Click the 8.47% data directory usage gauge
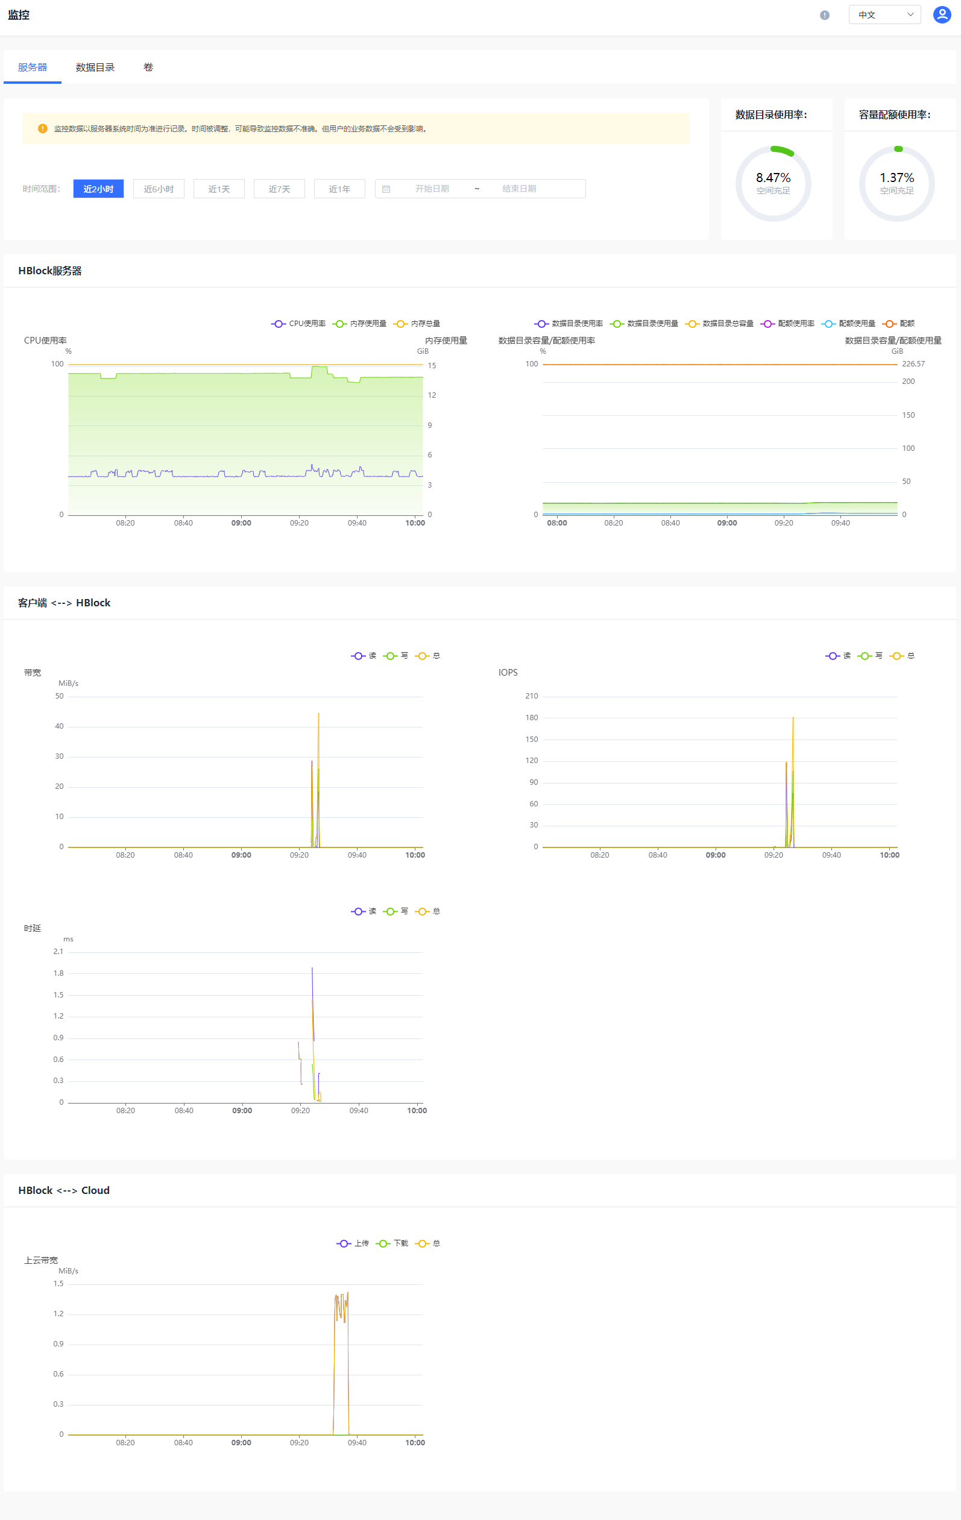961x1520 pixels. pos(773,183)
